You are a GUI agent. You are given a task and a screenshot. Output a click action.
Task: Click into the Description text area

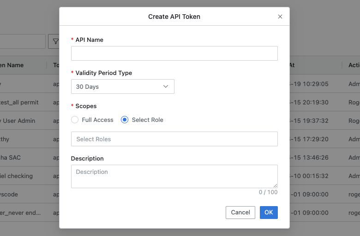(174, 176)
